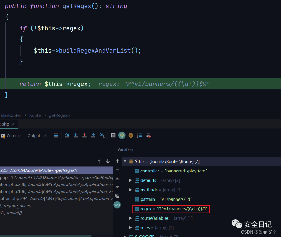Expand the routeVariables array node
This screenshot has width=281, height=237.
click(130, 218)
